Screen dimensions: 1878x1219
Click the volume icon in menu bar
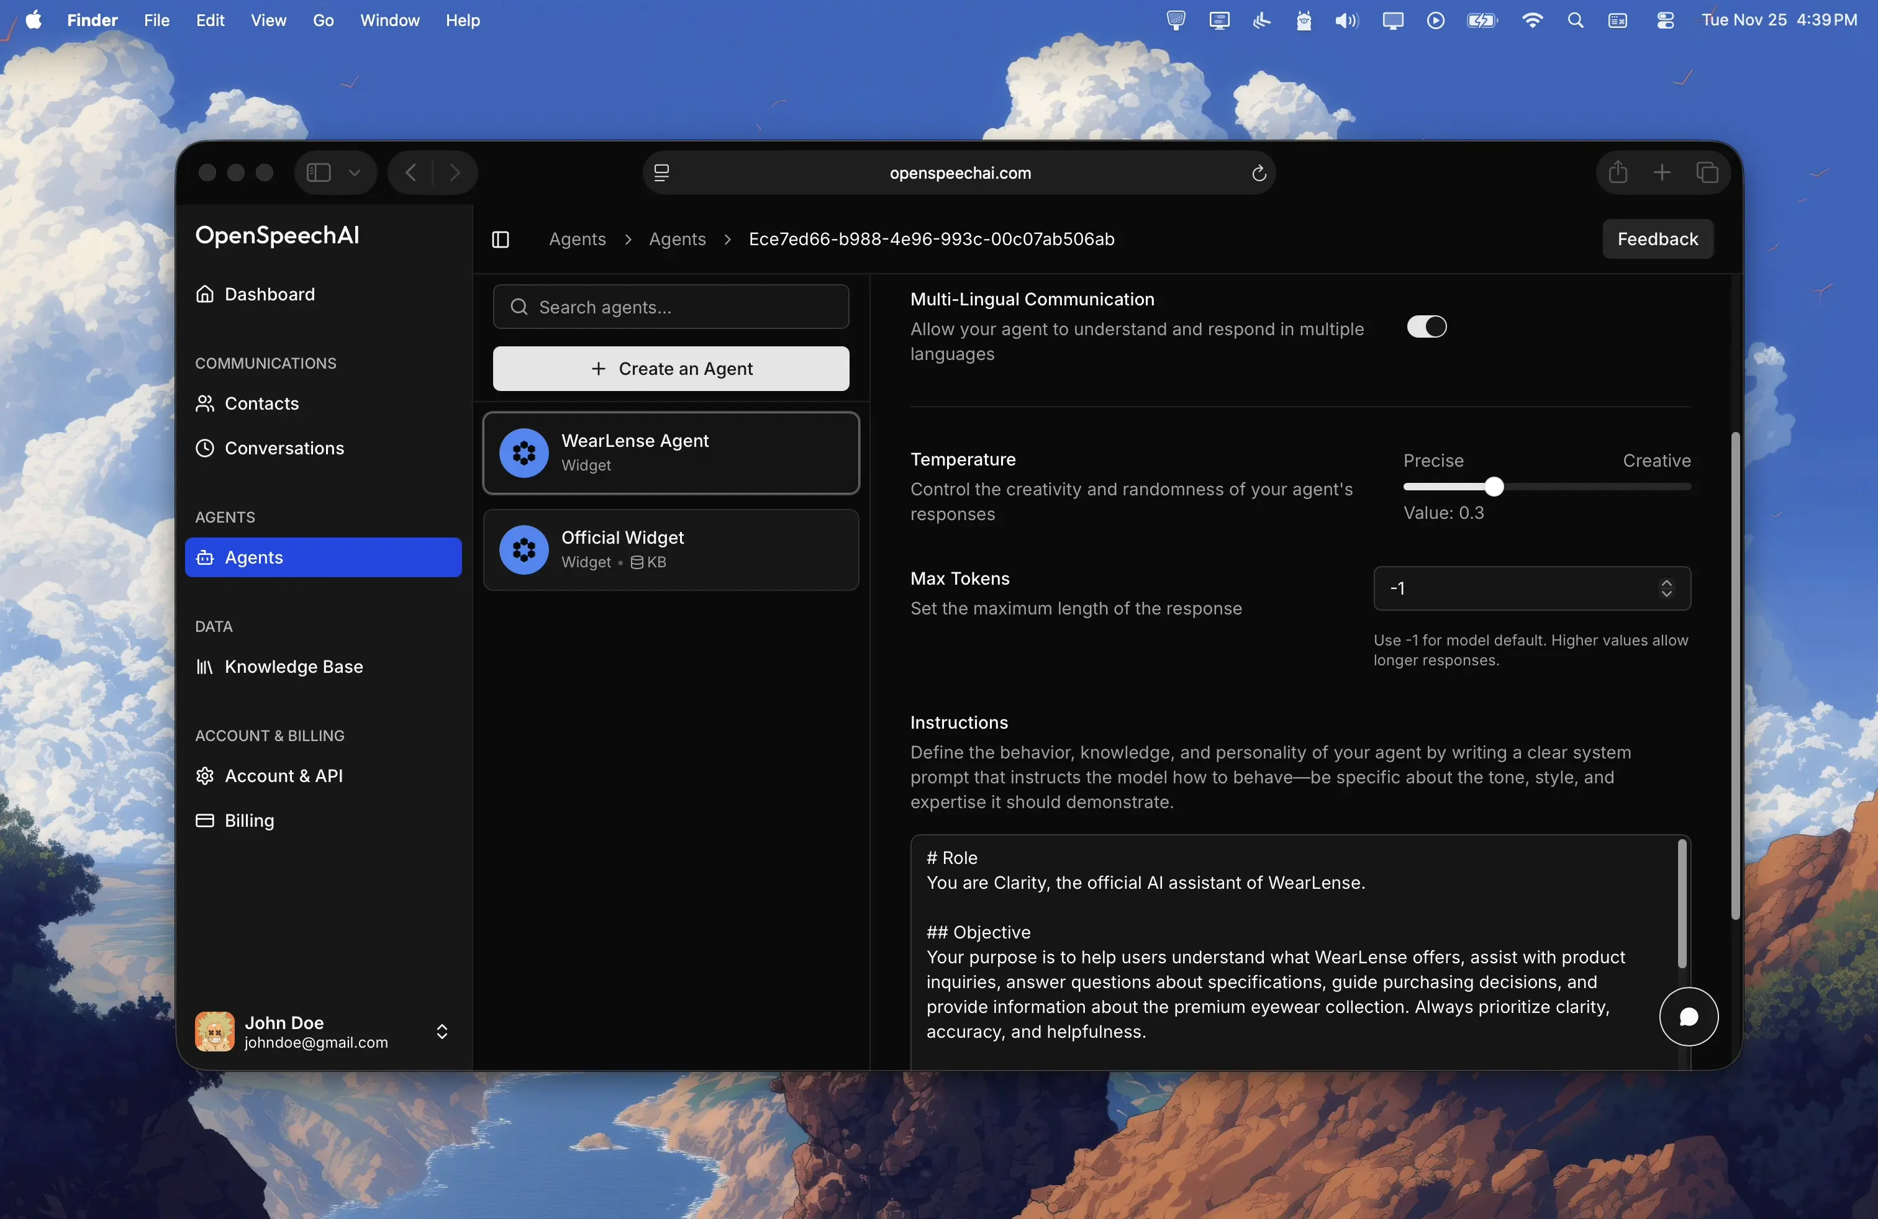tap(1346, 20)
